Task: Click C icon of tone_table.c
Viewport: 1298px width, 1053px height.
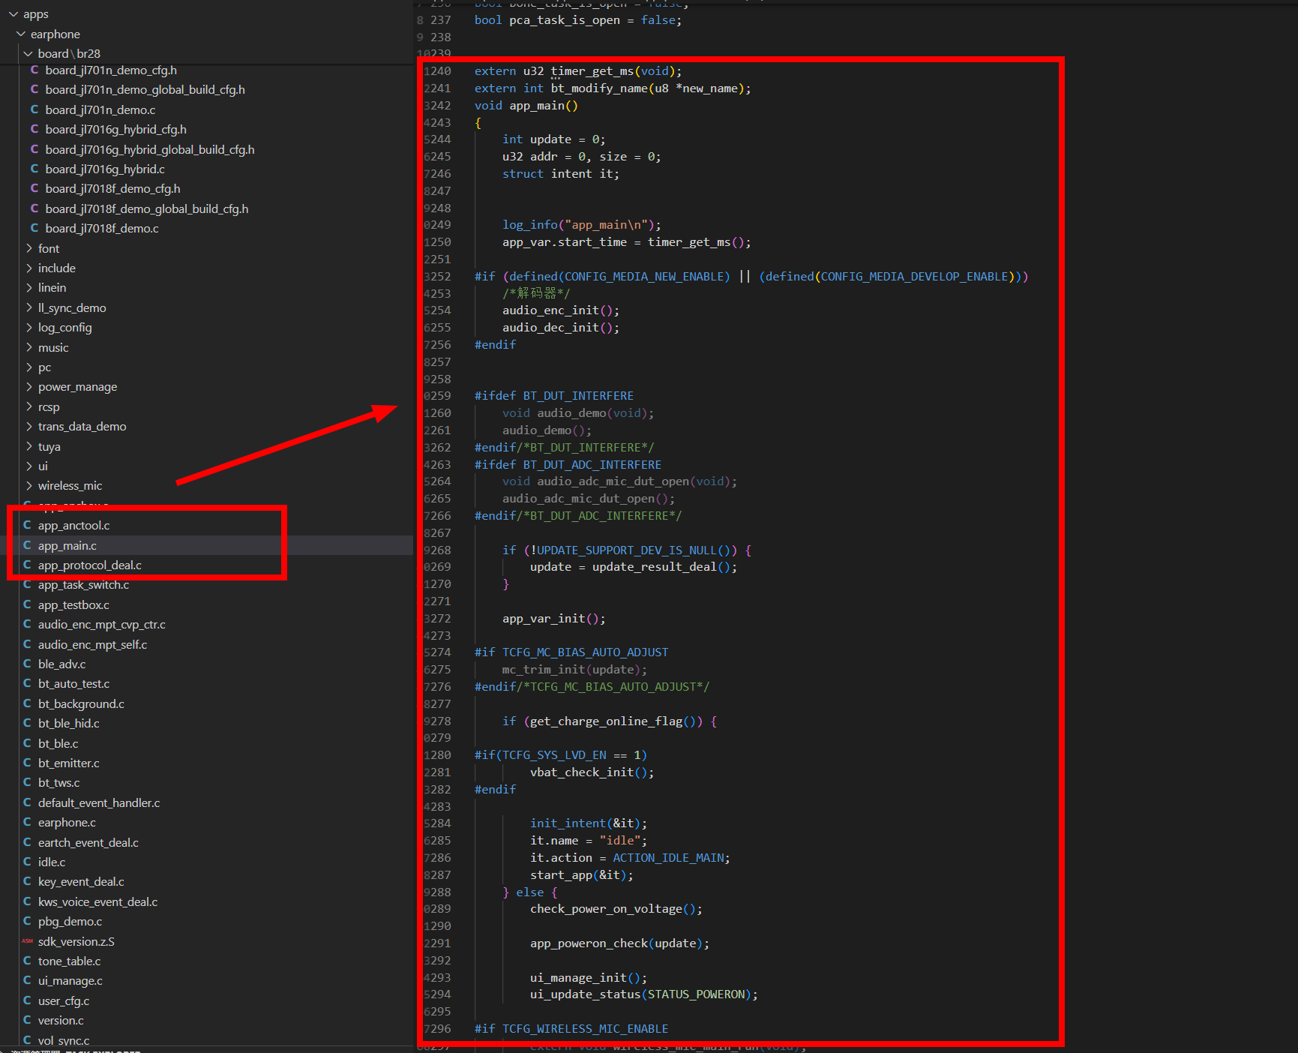Action: click(x=27, y=961)
